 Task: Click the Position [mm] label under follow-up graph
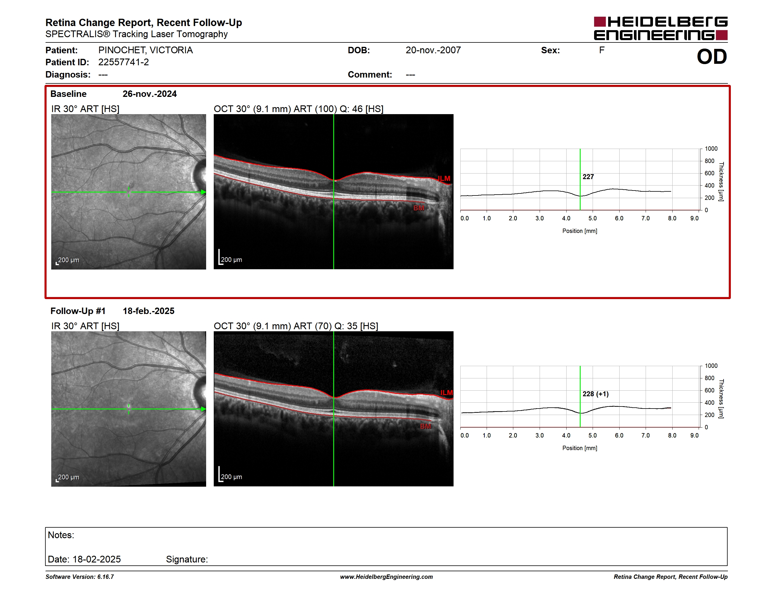click(580, 448)
